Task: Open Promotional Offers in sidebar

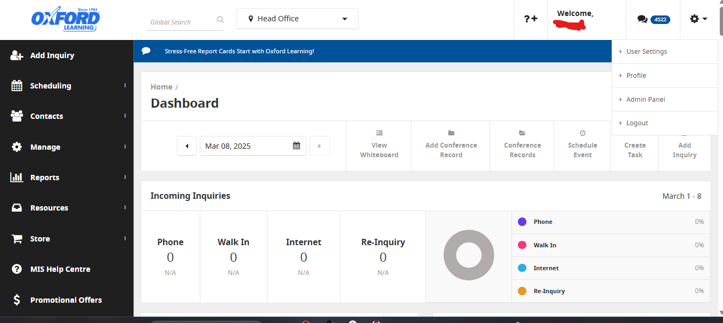Action: pos(67,300)
